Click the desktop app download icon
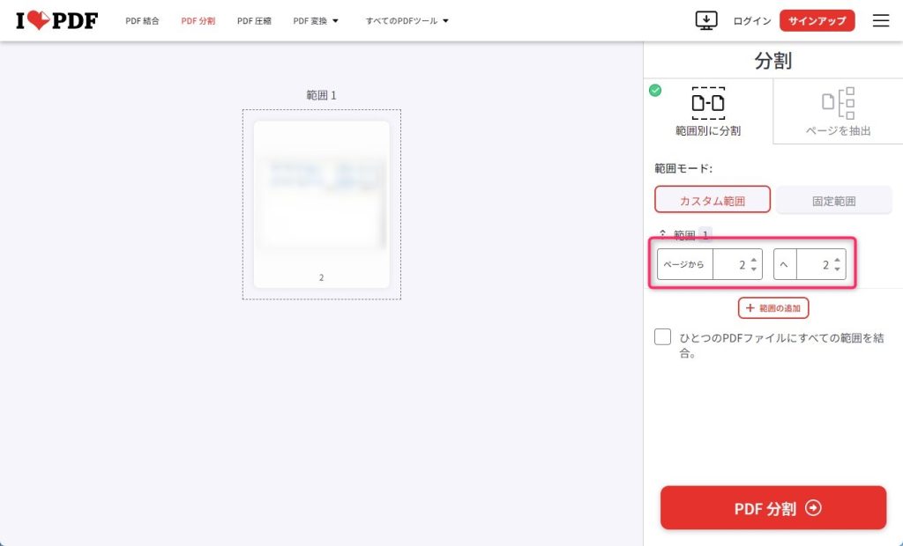The height and width of the screenshot is (546, 903). point(706,21)
